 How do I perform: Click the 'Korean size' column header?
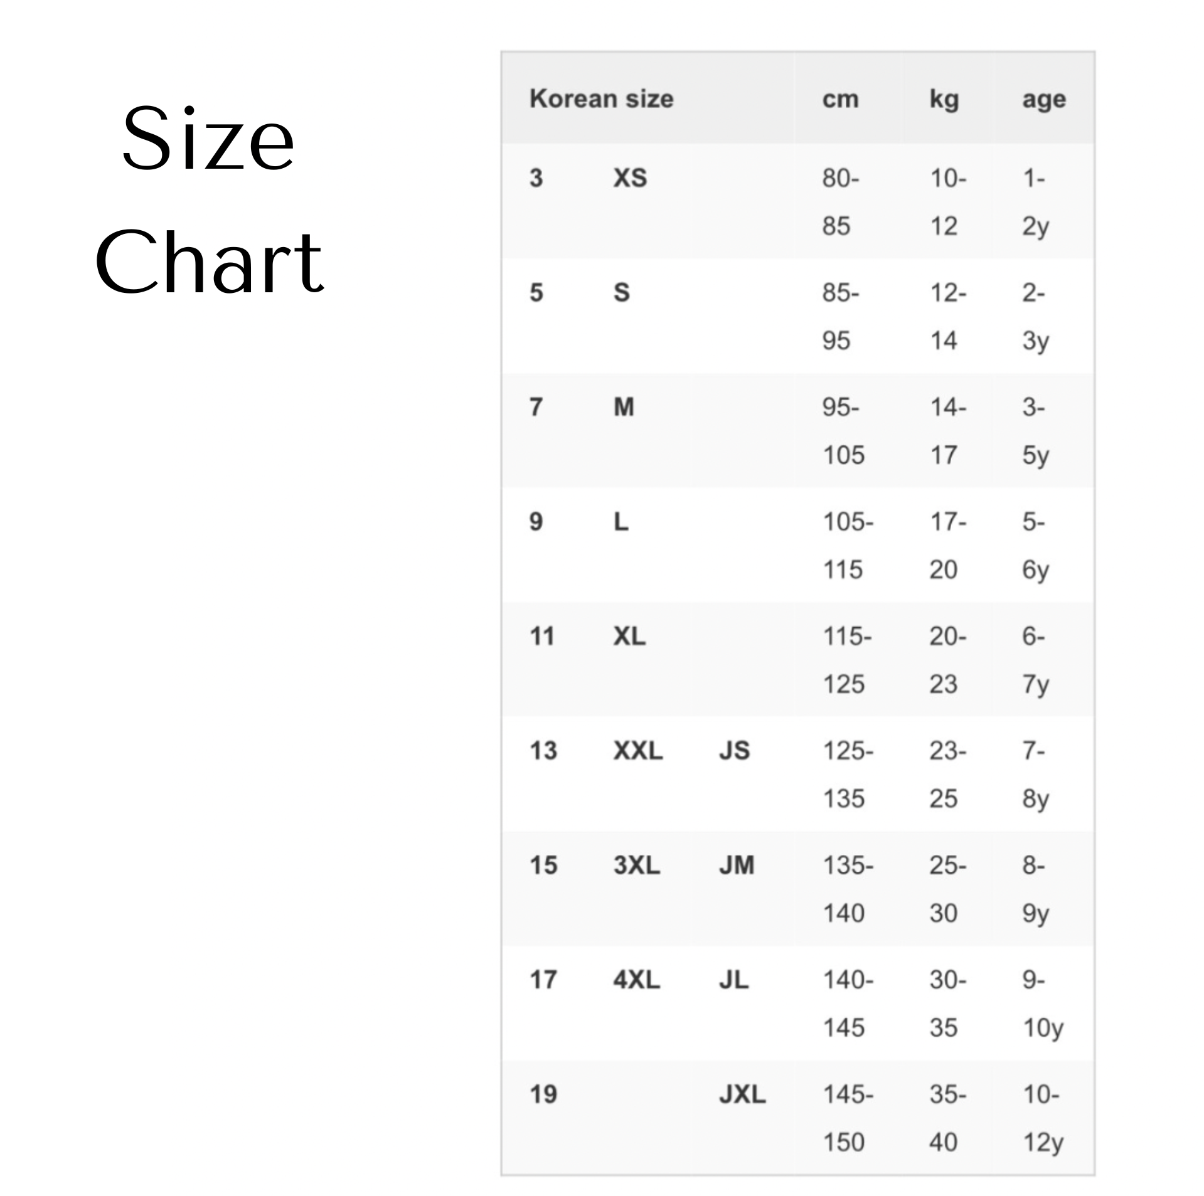601,99
